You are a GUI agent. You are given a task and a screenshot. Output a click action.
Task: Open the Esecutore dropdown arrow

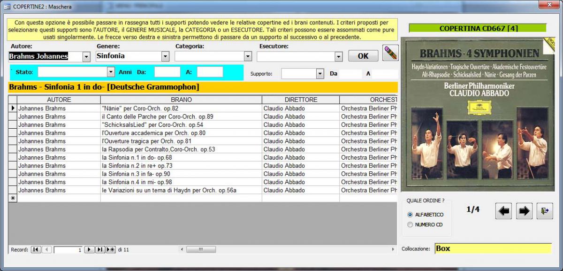(x=339, y=56)
